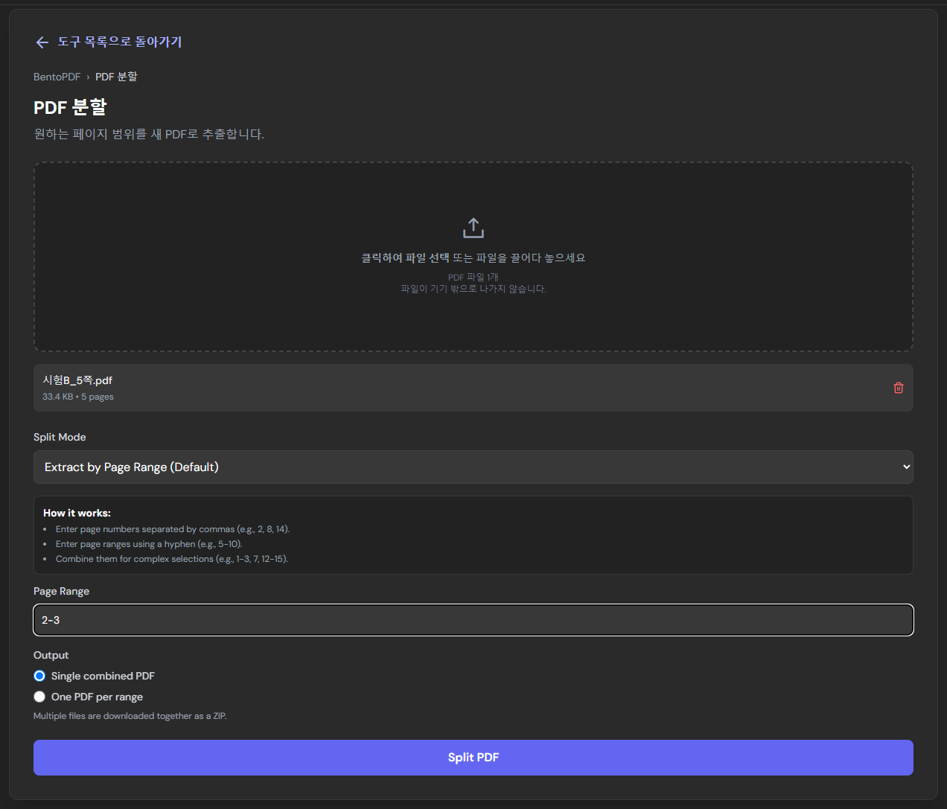Click the upload icon in the drop zone

[x=473, y=228]
